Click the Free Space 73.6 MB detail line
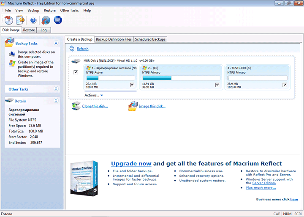Viewport: 304px width, 217px height. coord(25,126)
